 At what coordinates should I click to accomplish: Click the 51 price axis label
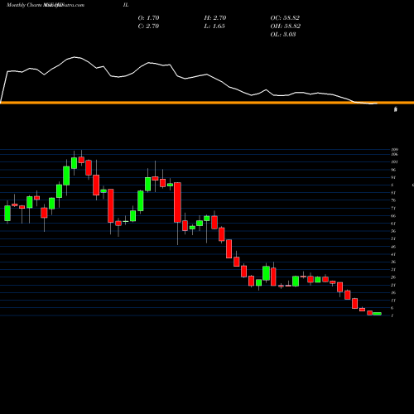pos(393,238)
